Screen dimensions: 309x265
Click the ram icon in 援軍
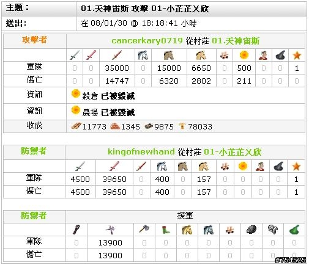(230, 230)
